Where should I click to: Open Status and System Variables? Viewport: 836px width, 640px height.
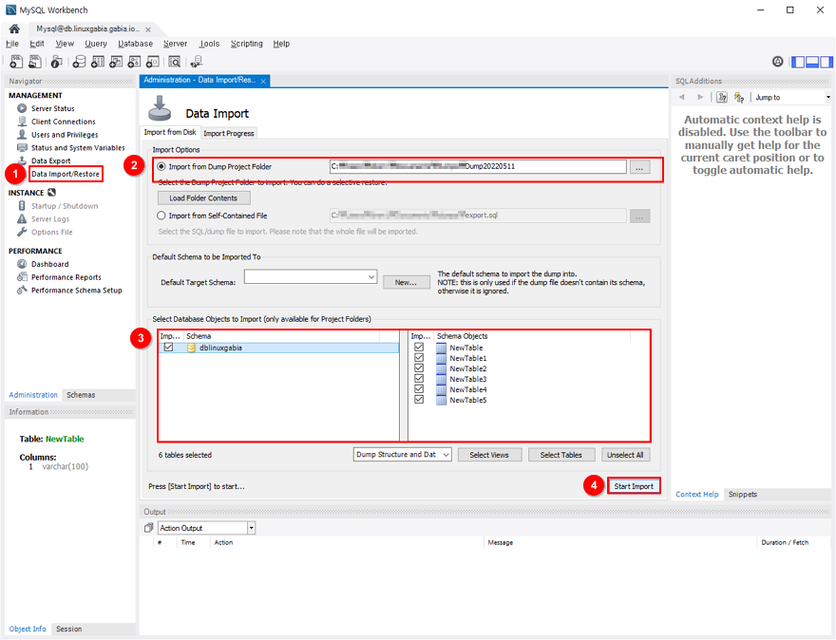click(78, 147)
